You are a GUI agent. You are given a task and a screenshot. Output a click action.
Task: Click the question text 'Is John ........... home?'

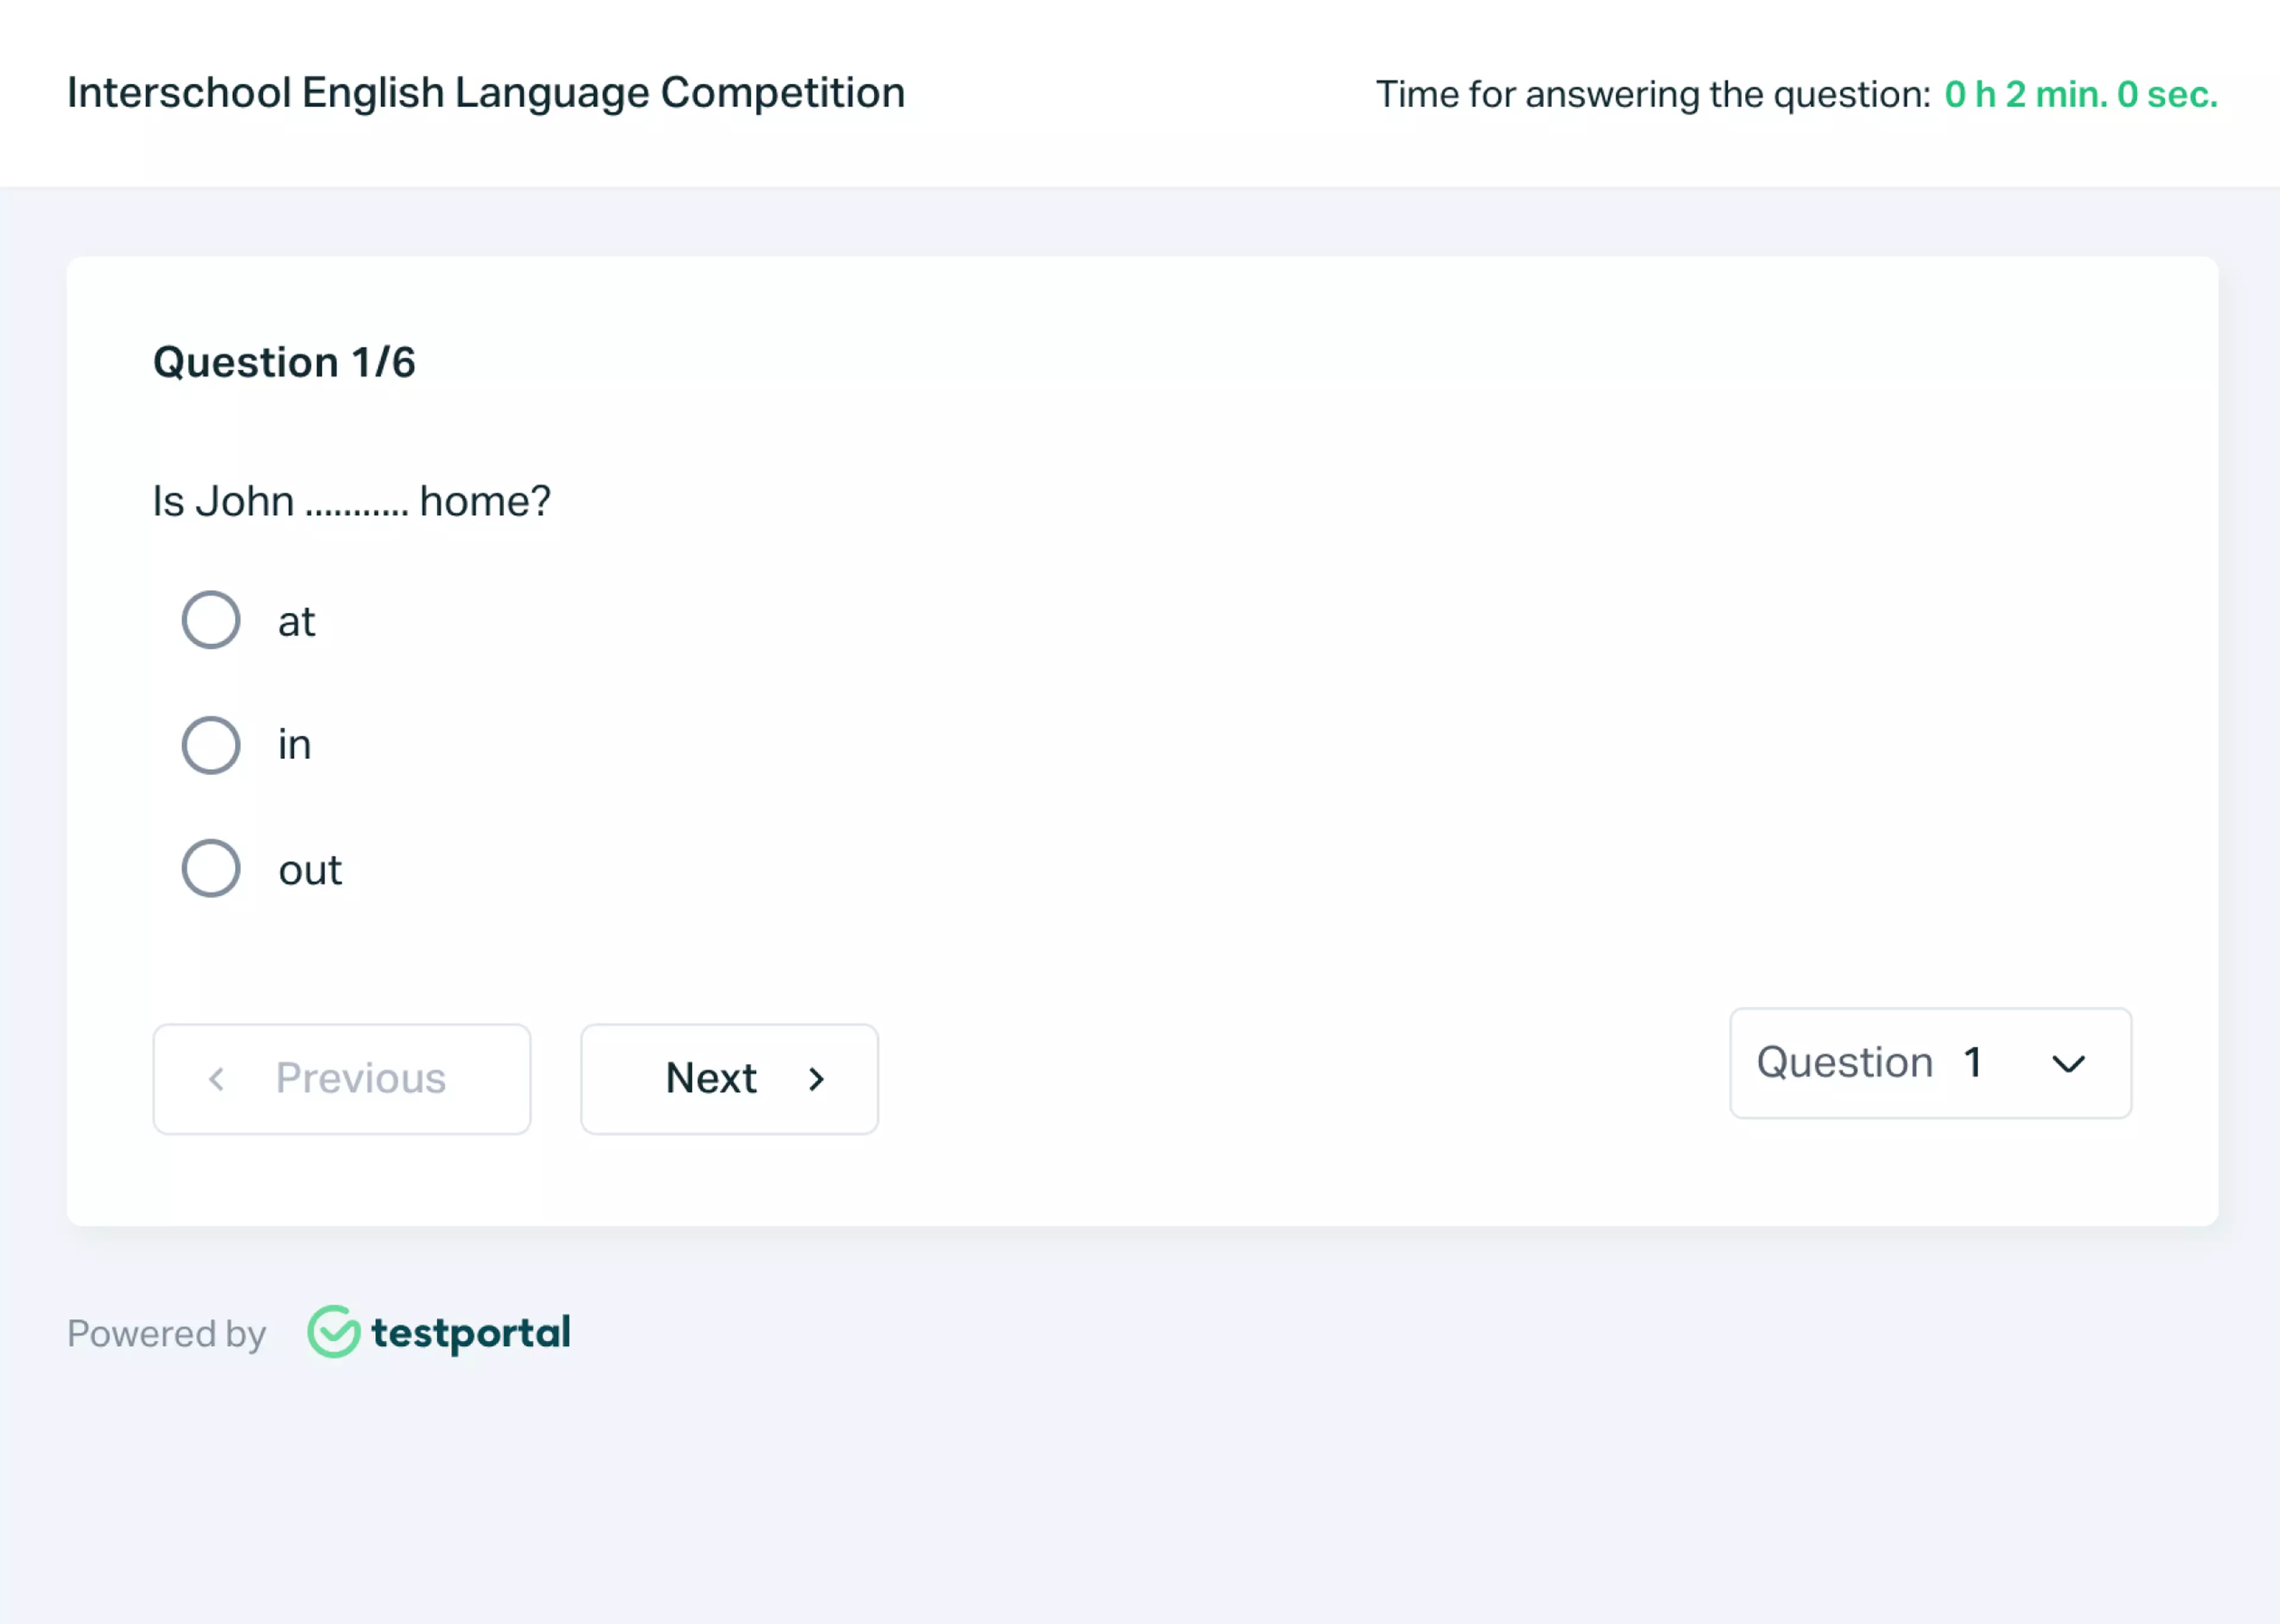click(x=351, y=500)
